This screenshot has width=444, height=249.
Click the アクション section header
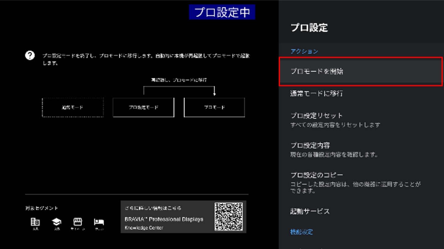(x=304, y=51)
